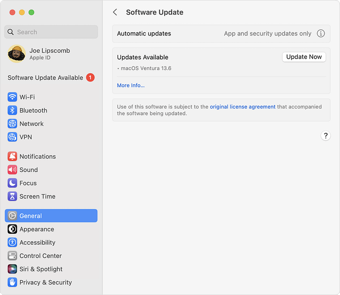This screenshot has height=295, width=340.
Task: Click the Updates Available heading
Action: coord(143,57)
